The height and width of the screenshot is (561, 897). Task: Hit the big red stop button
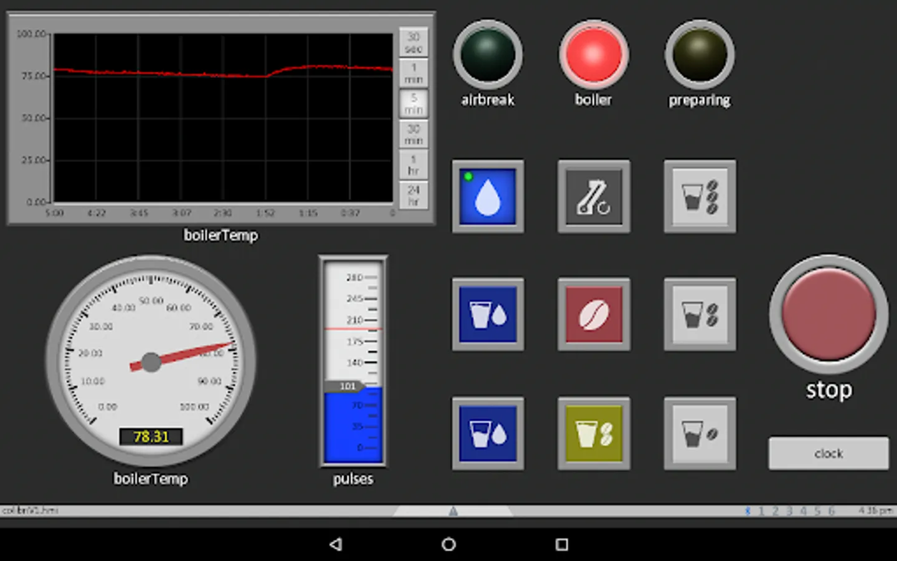pyautogui.click(x=828, y=314)
